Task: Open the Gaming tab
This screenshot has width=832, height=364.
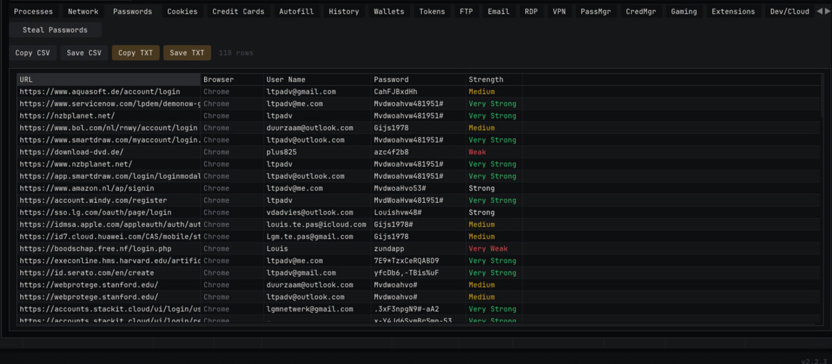Action: (684, 11)
